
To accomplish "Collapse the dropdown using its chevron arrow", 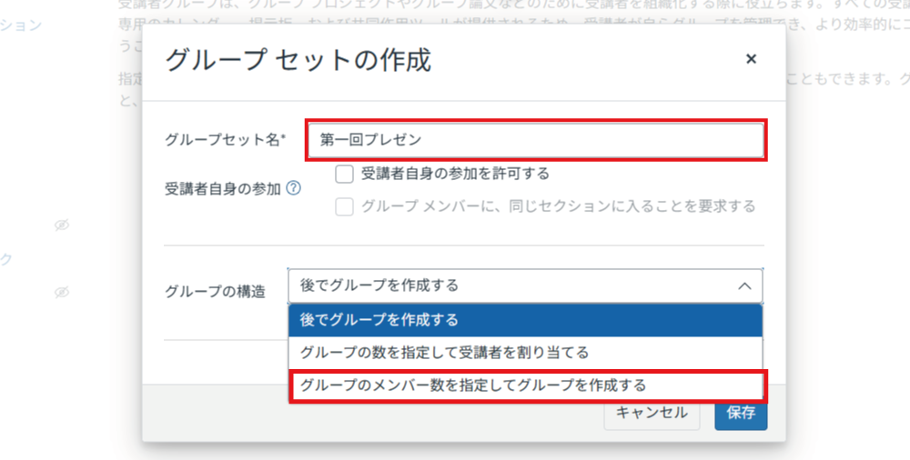I will pyautogui.click(x=743, y=285).
